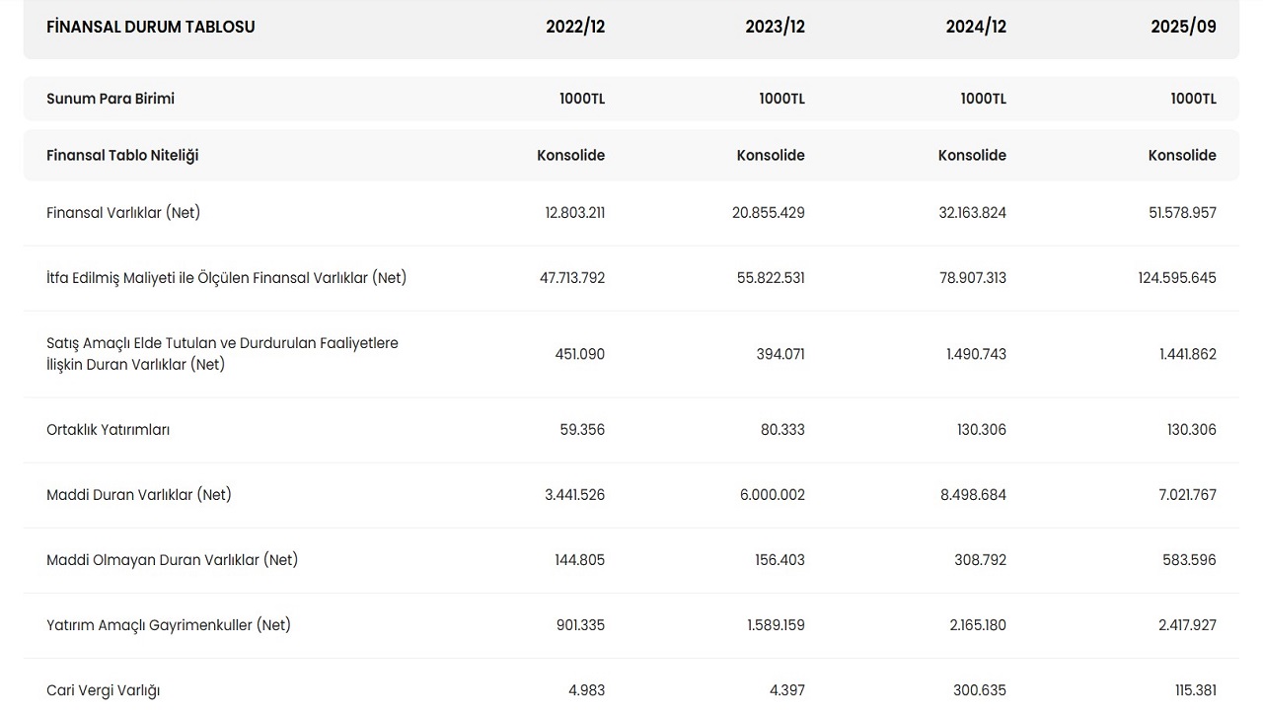Select the 901.335 value for 2022/12
This screenshot has width=1263, height=710.
tap(579, 624)
